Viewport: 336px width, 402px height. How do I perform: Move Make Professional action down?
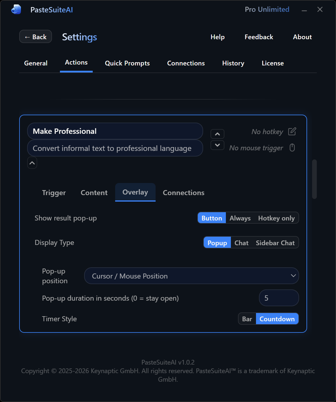(217, 145)
